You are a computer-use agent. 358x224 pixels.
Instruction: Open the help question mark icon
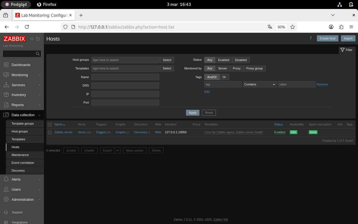click(310, 38)
